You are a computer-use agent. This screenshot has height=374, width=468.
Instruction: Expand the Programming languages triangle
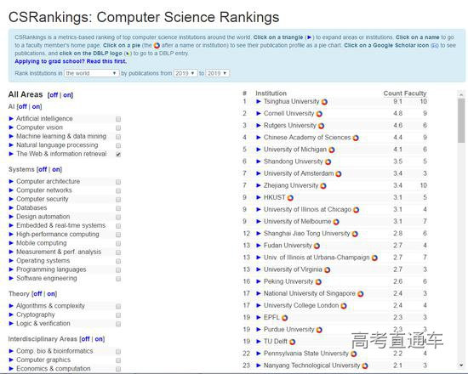(x=11, y=269)
